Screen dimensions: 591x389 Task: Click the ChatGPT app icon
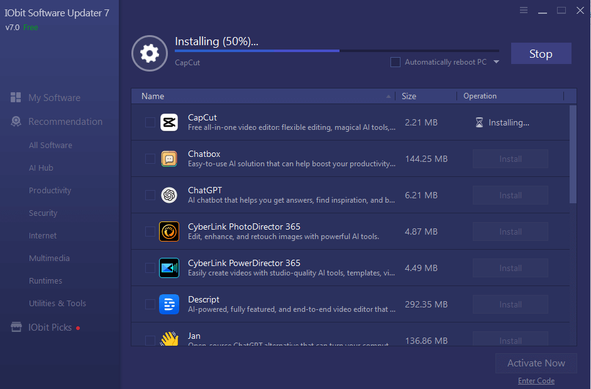(168, 195)
